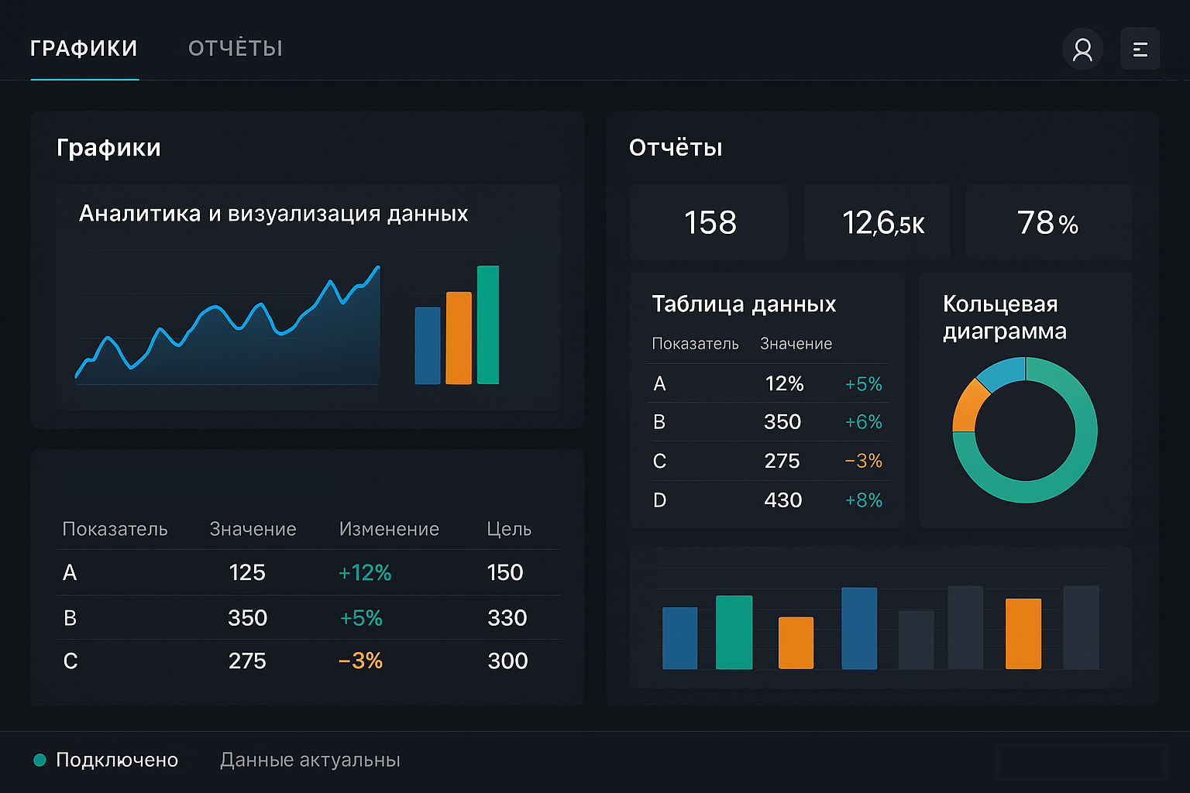This screenshot has width=1190, height=793.
Task: Open the user profile icon
Action: click(x=1082, y=50)
